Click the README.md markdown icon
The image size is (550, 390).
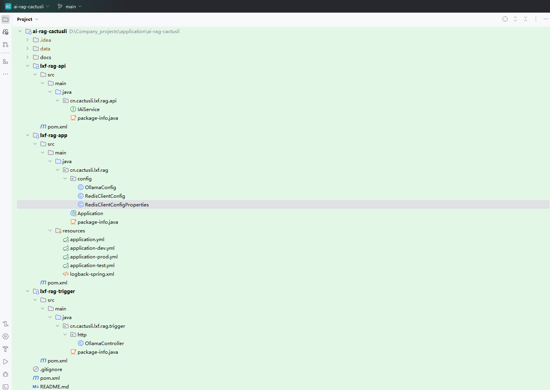coord(36,386)
